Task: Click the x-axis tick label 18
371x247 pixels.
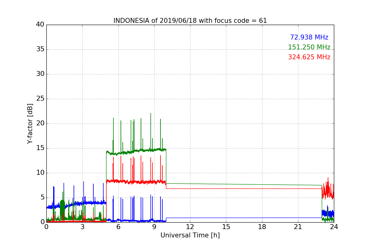Action: coord(262,227)
